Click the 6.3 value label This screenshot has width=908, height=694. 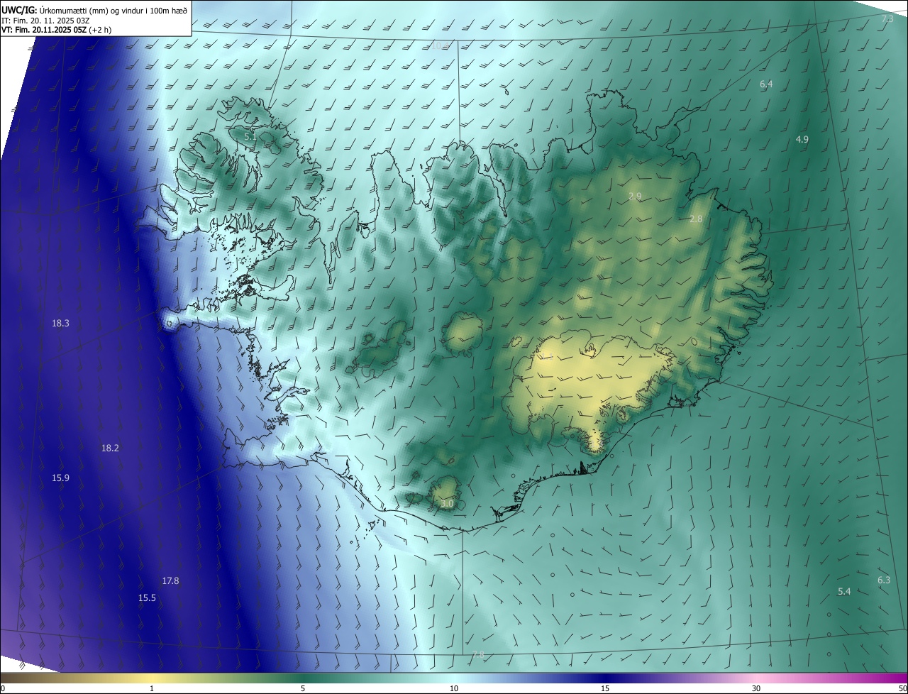point(884,580)
